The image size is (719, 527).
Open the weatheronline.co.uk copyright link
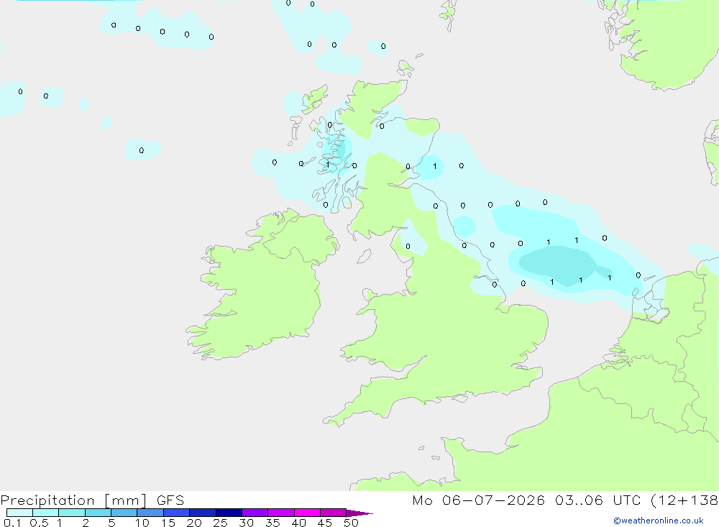point(658,521)
